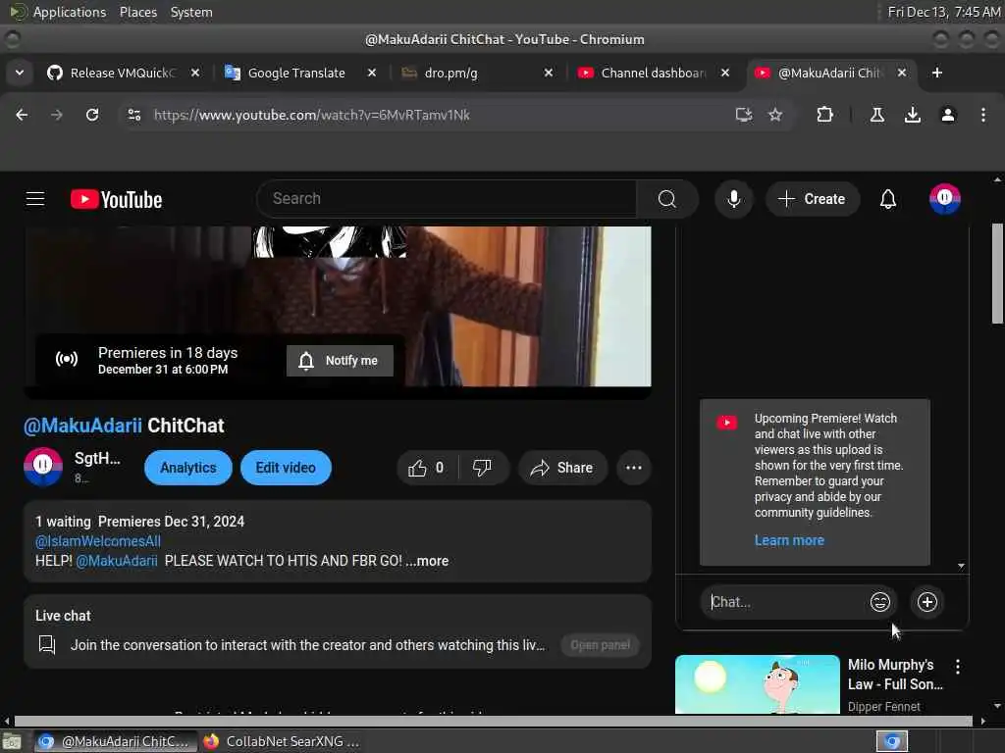
Task: Click the Edit video button
Action: click(x=286, y=468)
